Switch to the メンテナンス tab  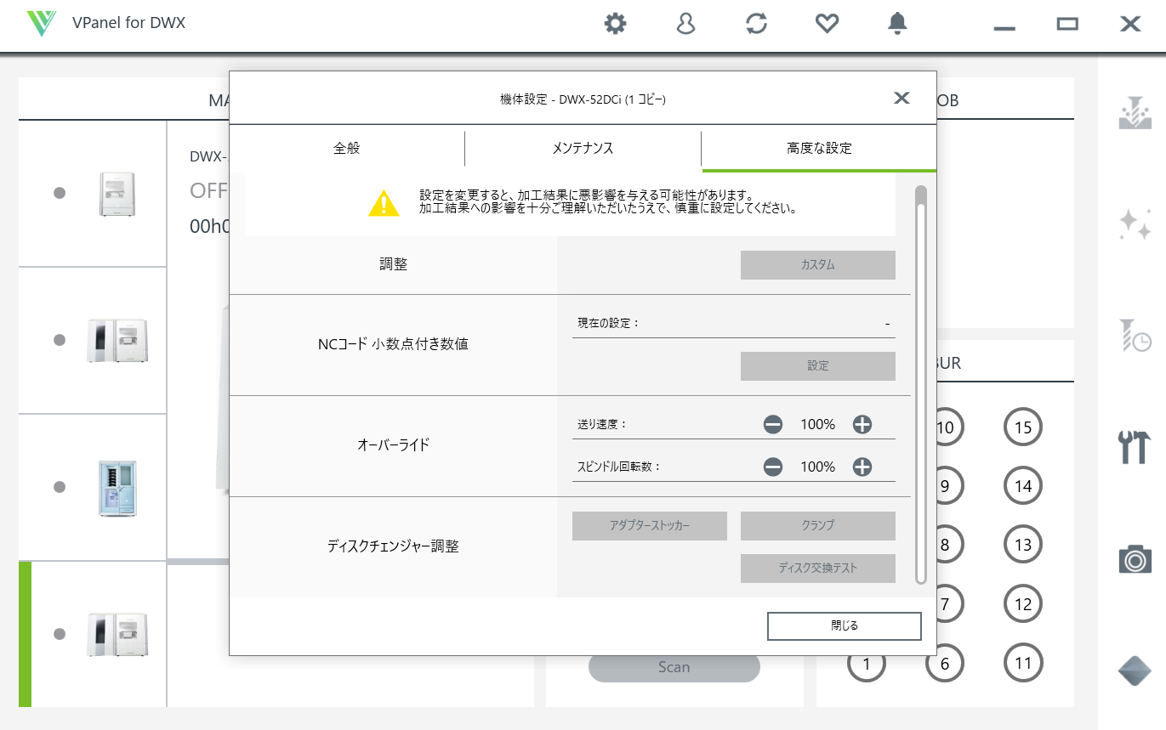(583, 148)
